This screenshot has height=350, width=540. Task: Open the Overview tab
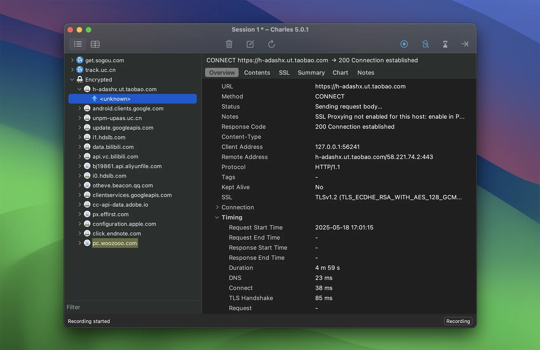point(222,72)
